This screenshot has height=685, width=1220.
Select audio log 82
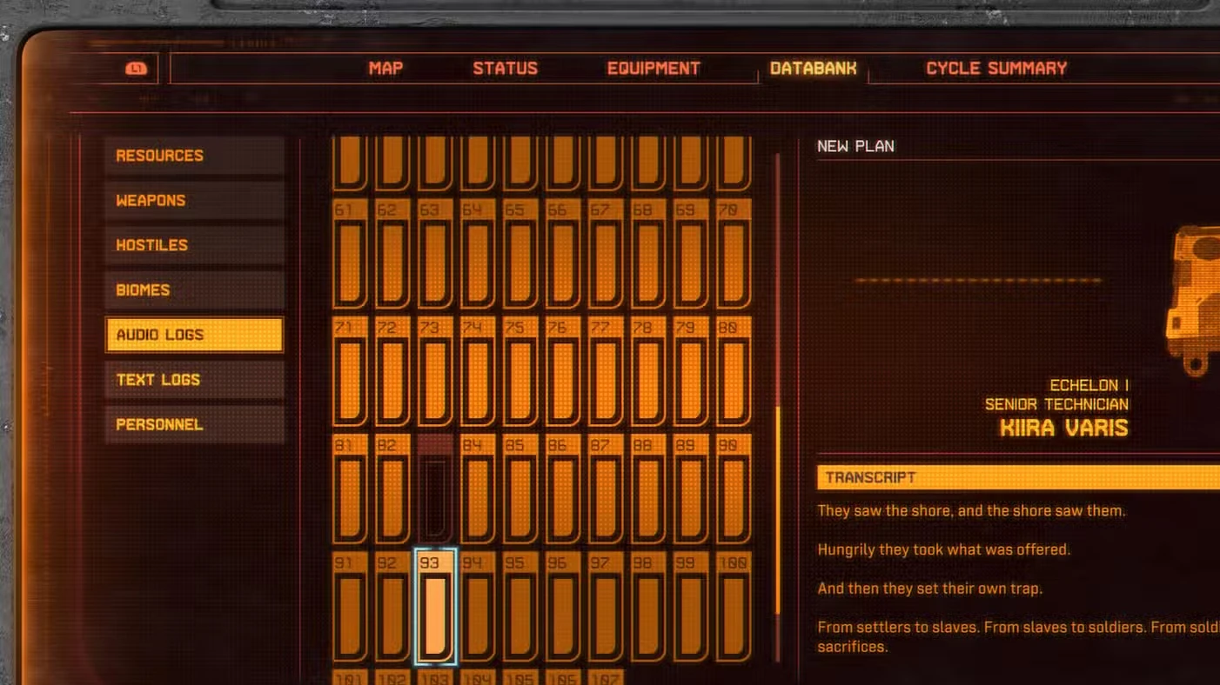(x=392, y=489)
